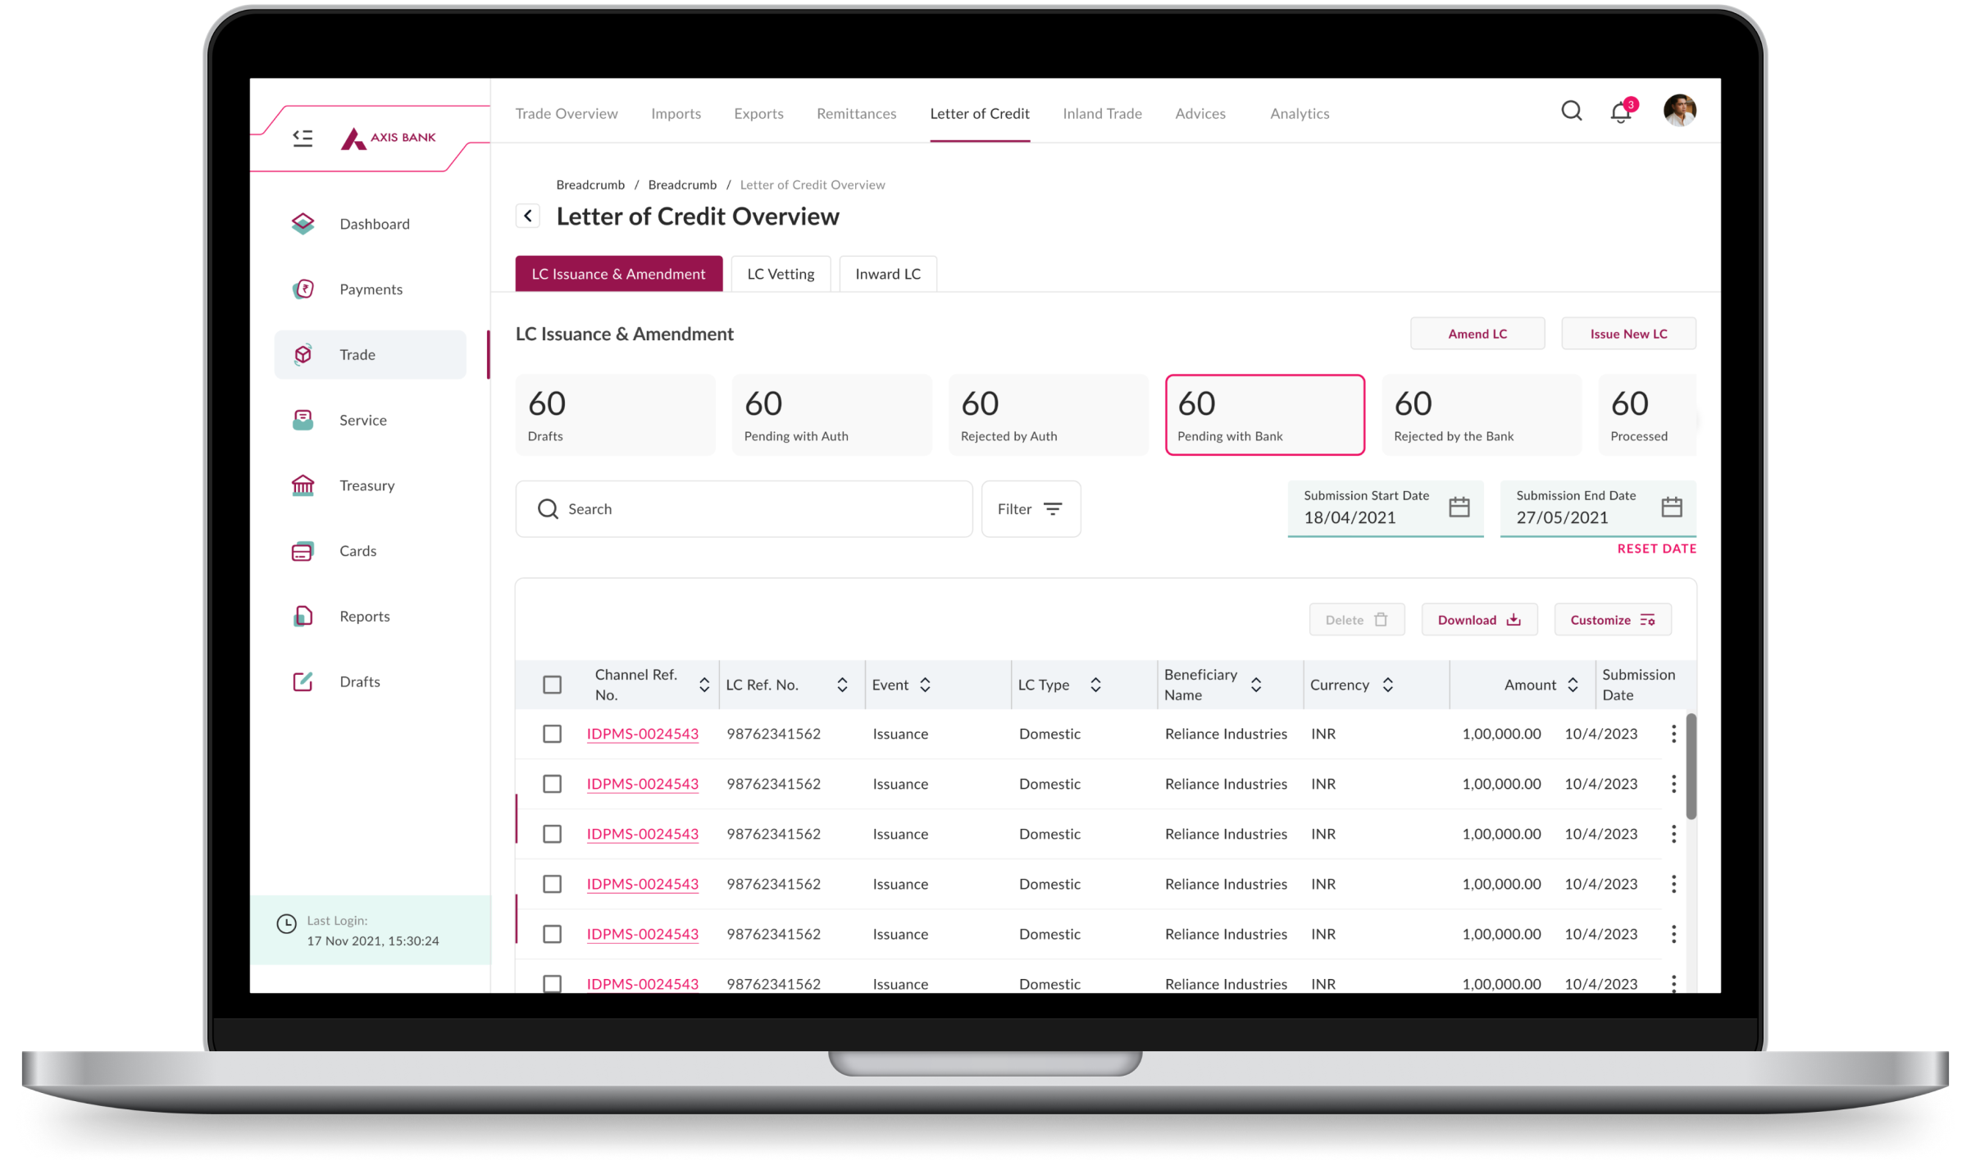1971x1161 pixels.
Task: Click the back arrow beside page title
Action: [x=528, y=216]
